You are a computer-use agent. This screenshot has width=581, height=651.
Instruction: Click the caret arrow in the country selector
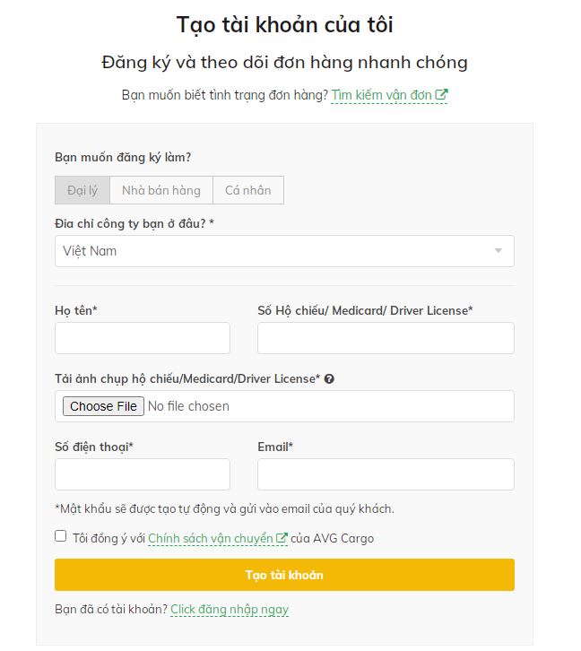(x=499, y=251)
